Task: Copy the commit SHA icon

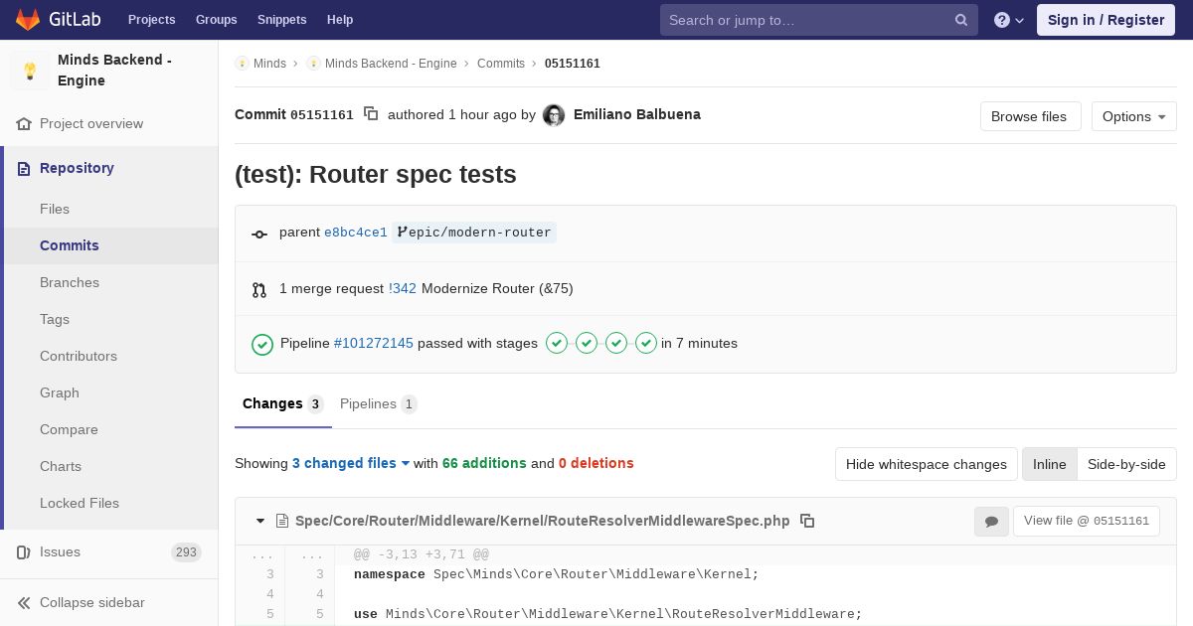Action: [371, 114]
